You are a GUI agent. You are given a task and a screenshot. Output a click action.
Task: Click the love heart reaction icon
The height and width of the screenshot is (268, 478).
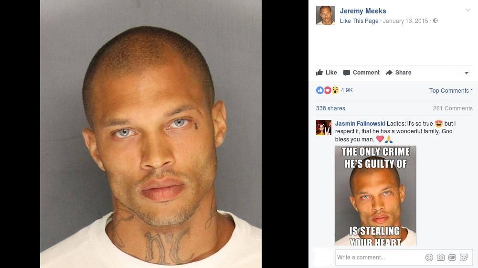[328, 90]
